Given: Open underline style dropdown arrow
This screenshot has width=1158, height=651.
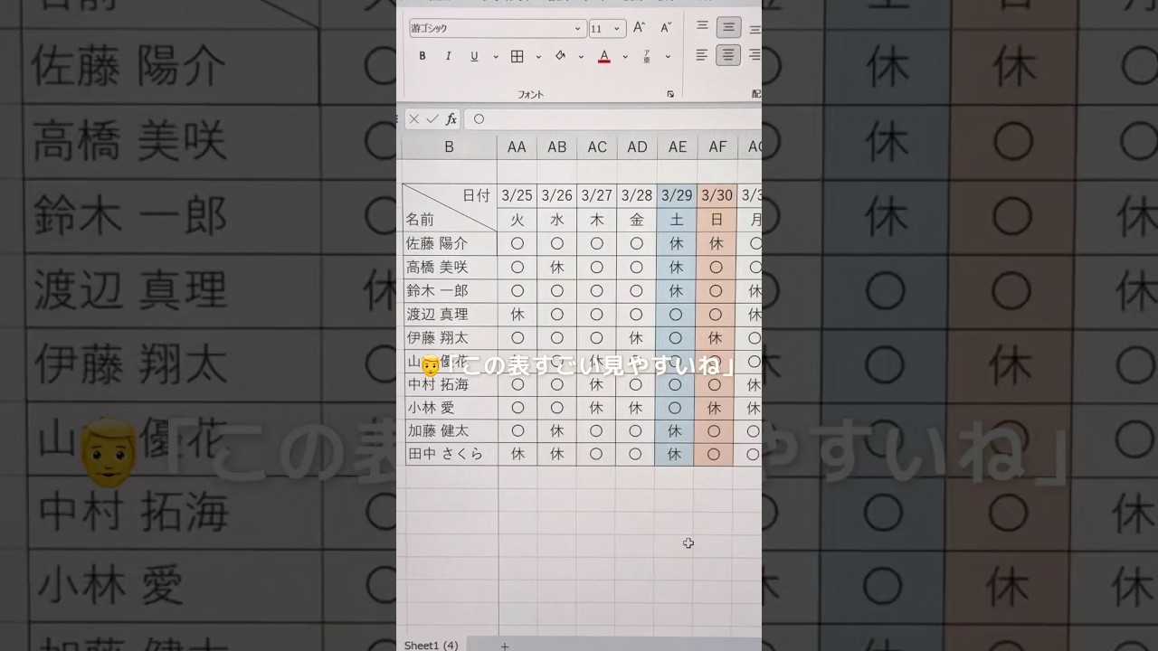Looking at the screenshot, I should click(x=495, y=56).
